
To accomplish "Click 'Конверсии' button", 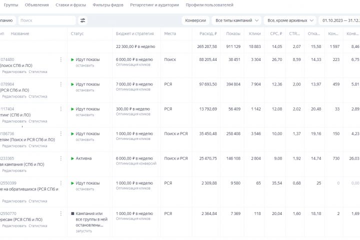I will point(195,20).
